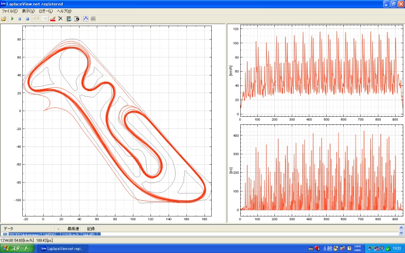Click the Windows スタート button

(x=18, y=248)
